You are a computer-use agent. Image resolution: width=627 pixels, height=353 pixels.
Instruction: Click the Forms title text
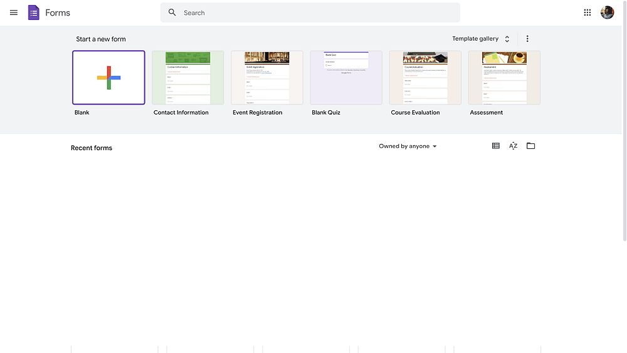pos(58,13)
